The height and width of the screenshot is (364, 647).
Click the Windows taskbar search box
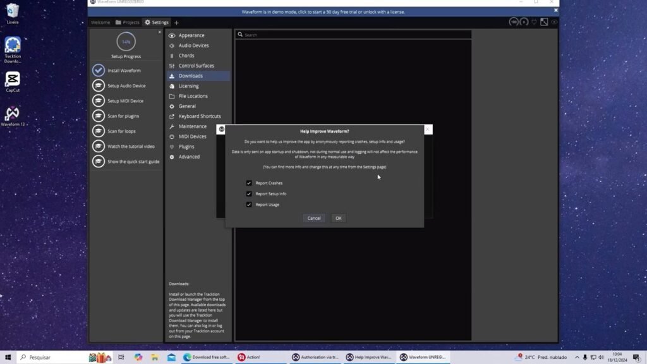(x=52, y=358)
